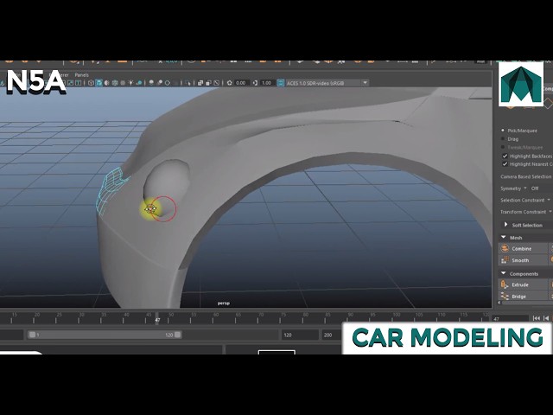The height and width of the screenshot is (415, 553).
Task: Click the Smooth button label
Action: pos(520,260)
